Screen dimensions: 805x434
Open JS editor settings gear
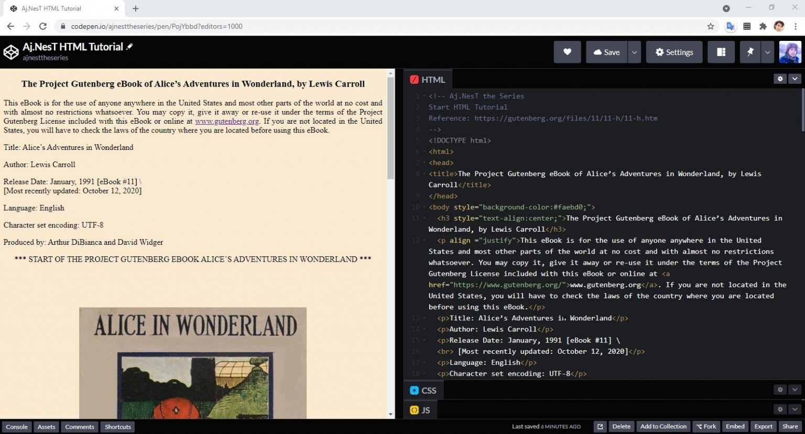tap(780, 409)
